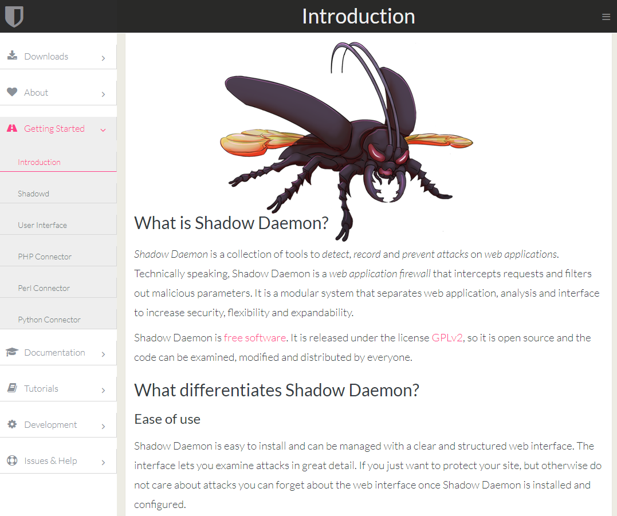Open the GPLv2 license link
The image size is (617, 516).
click(x=447, y=338)
